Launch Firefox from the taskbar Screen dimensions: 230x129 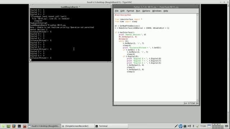[x=14, y=126]
